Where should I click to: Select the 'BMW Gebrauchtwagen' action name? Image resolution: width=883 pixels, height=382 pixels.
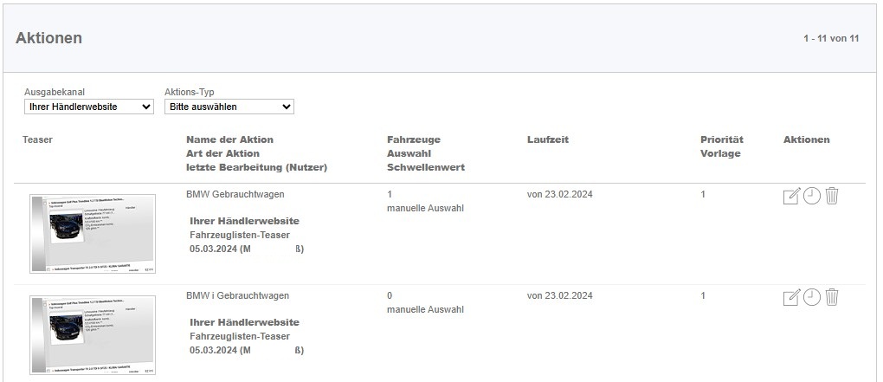235,195
